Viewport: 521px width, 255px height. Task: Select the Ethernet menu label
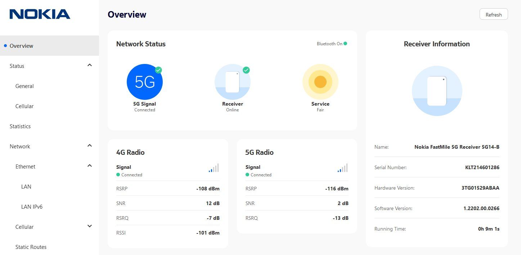pyautogui.click(x=25, y=167)
